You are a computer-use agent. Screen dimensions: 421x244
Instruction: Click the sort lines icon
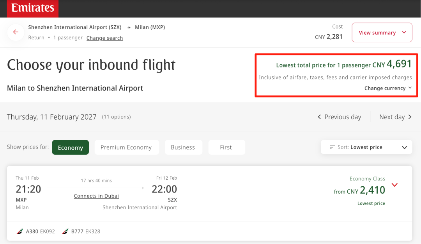click(332, 147)
